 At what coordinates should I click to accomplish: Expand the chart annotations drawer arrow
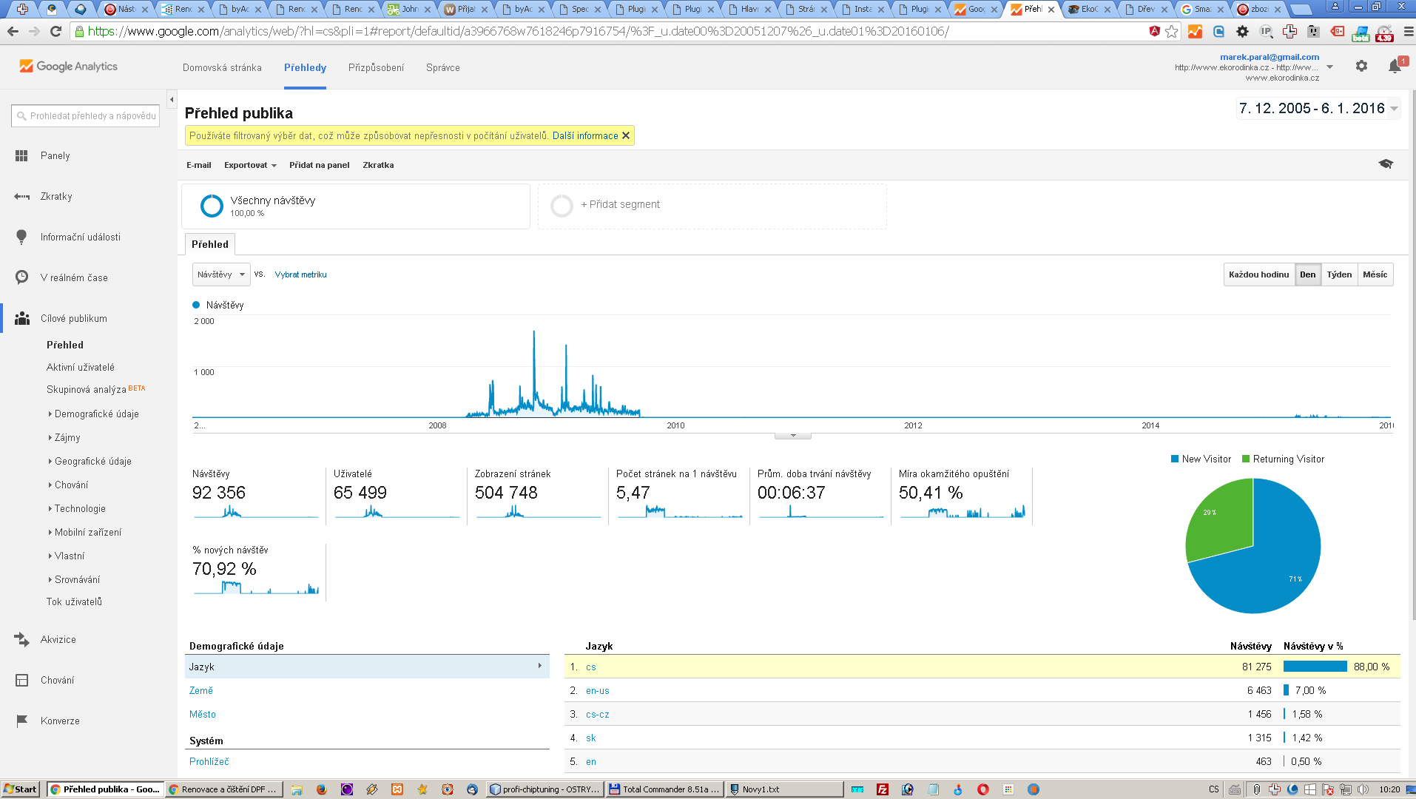793,436
